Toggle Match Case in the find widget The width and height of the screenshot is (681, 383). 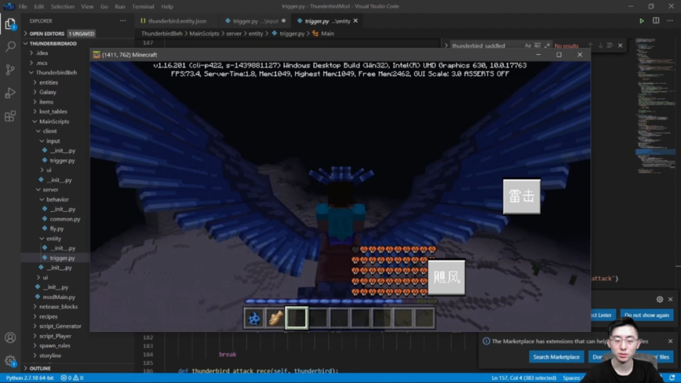(x=528, y=45)
